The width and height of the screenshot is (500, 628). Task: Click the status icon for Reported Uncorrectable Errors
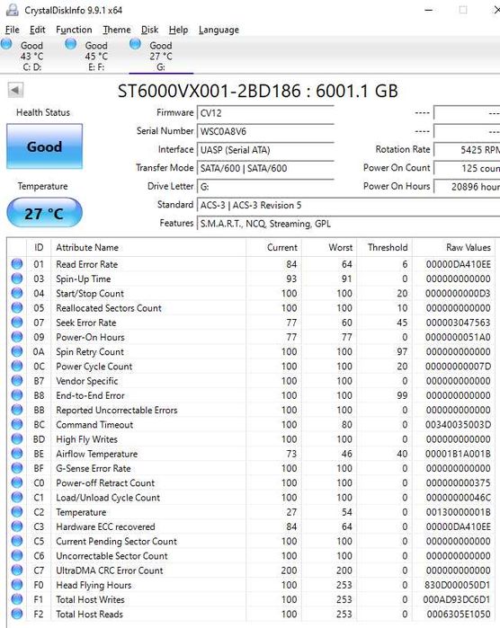tap(17, 410)
